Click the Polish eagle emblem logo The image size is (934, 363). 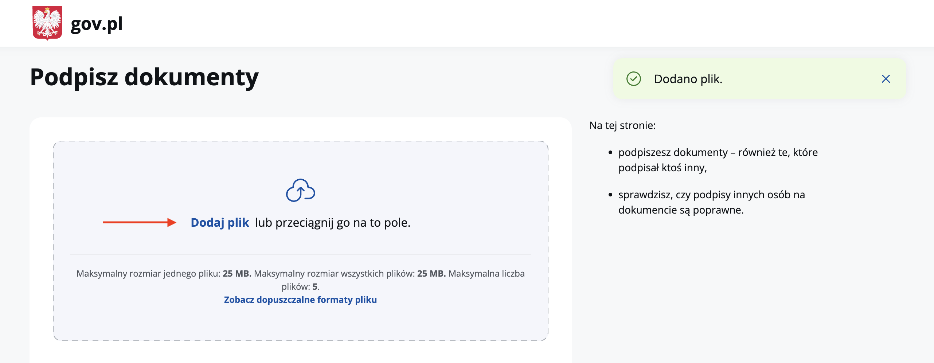47,23
